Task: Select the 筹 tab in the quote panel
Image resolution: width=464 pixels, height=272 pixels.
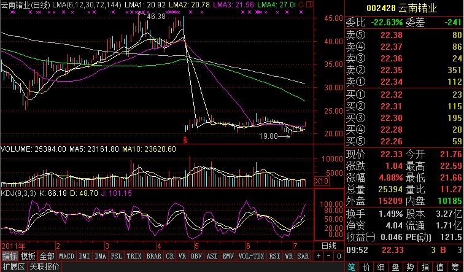Action: click(455, 267)
